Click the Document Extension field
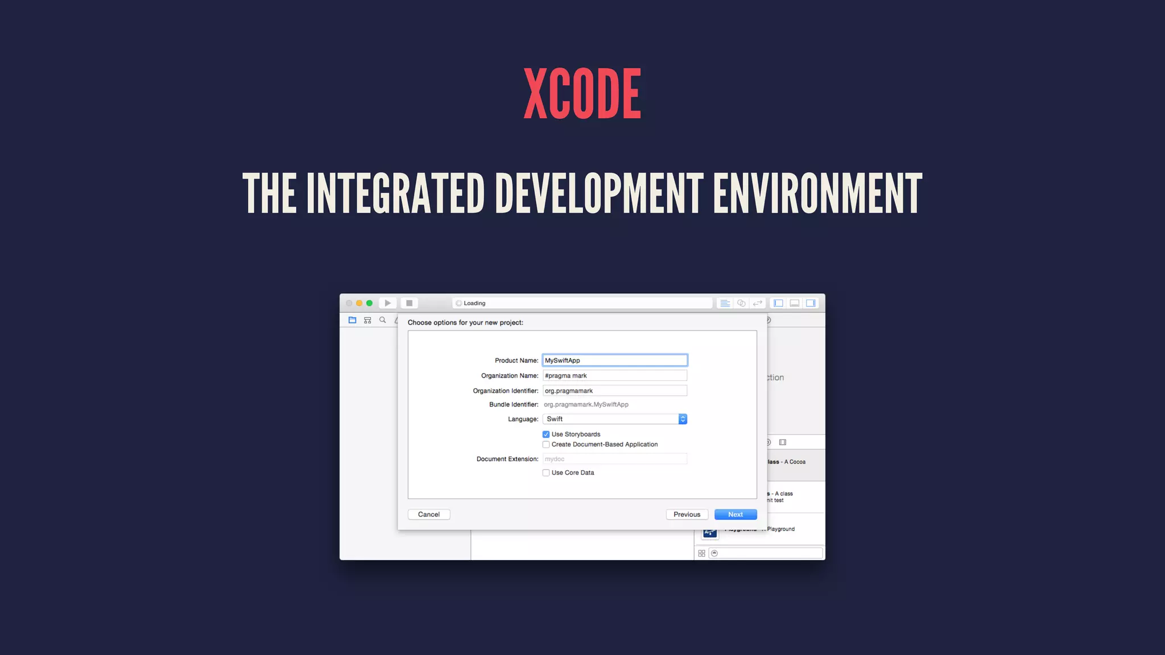Screen dimensions: 1165x655 pyautogui.click(x=615, y=459)
